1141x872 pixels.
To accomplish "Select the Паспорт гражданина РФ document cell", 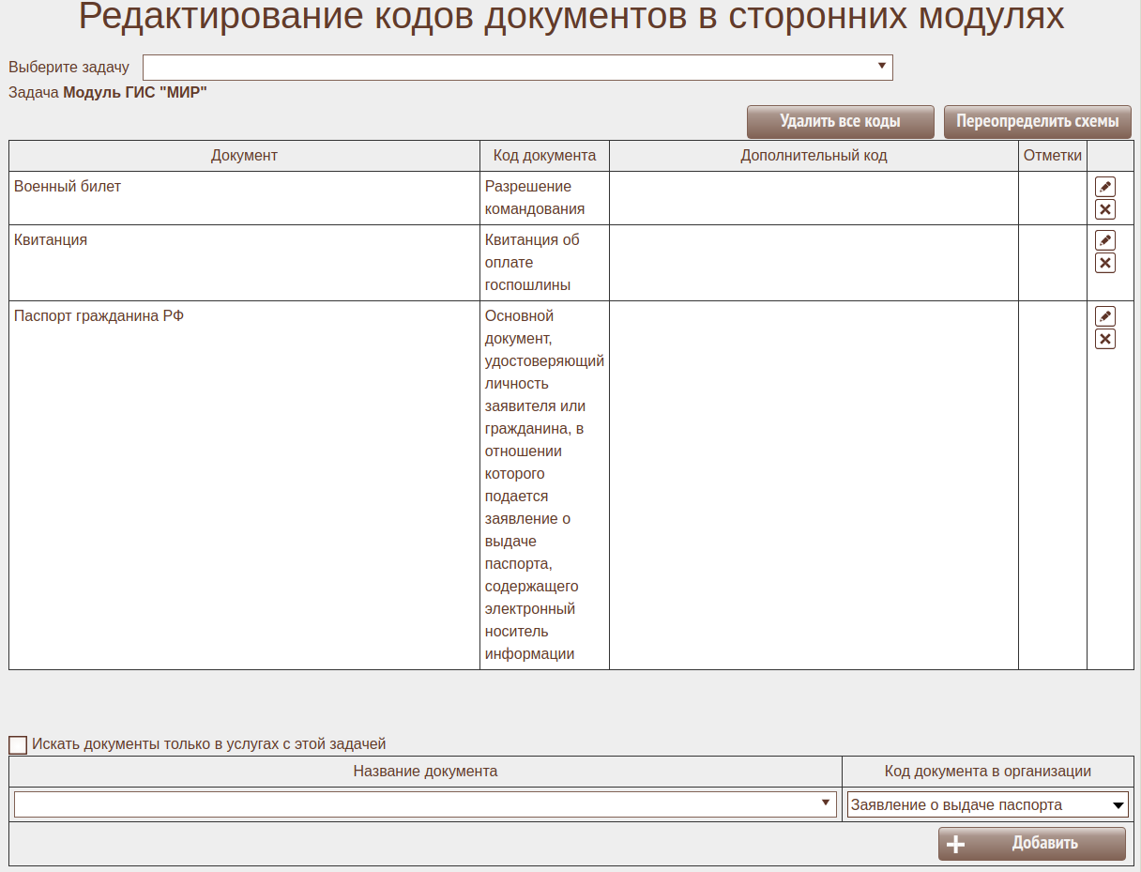I will (x=99, y=316).
